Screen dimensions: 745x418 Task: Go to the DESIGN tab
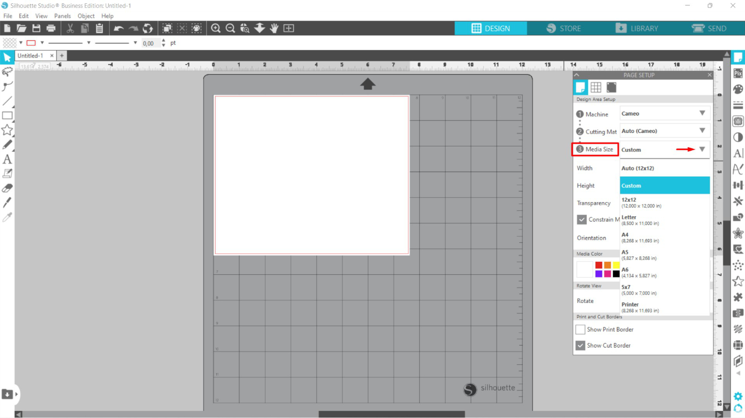[x=491, y=28]
